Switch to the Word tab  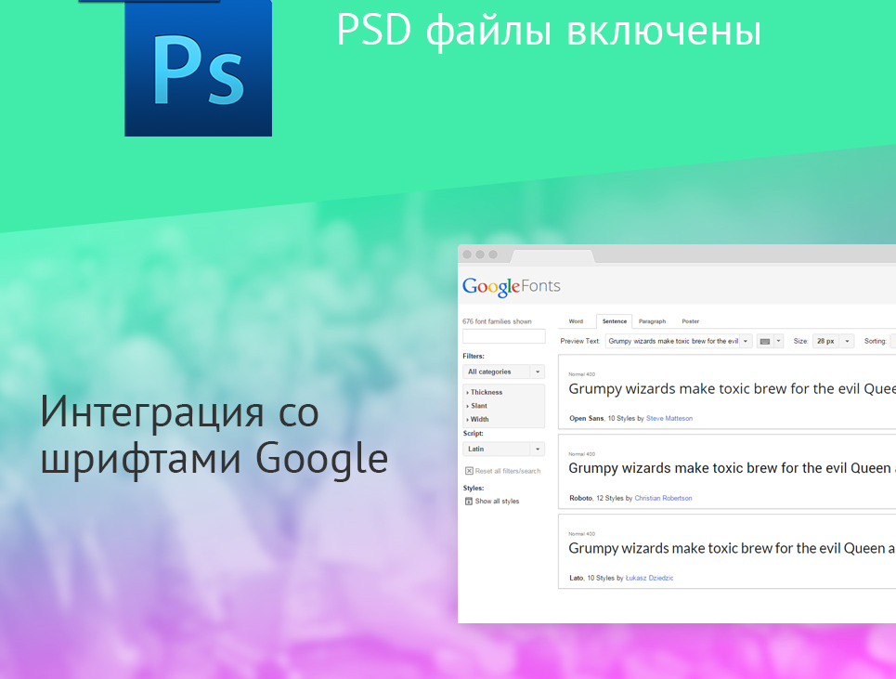[x=576, y=321]
